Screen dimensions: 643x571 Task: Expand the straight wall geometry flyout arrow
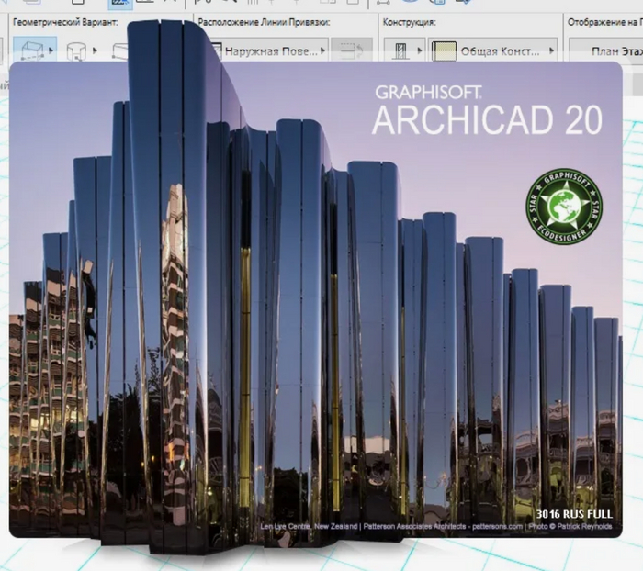(50, 50)
